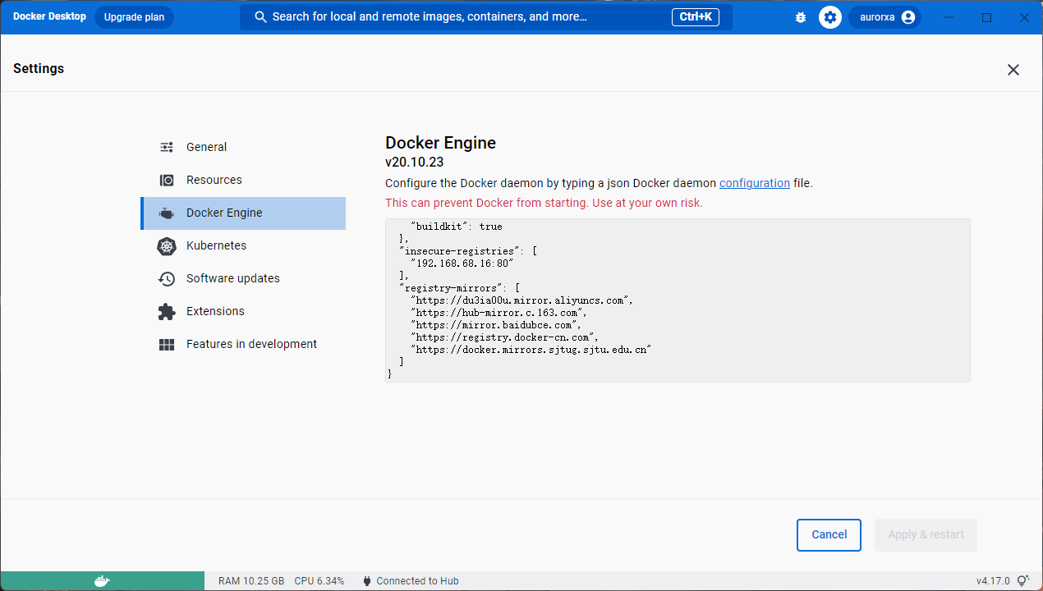Open the Resources settings tab

243,180
